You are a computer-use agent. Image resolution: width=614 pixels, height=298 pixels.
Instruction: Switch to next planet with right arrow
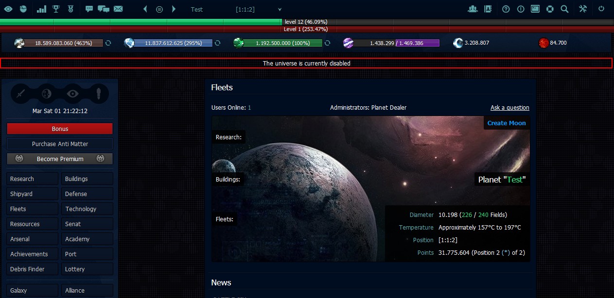pyautogui.click(x=174, y=9)
